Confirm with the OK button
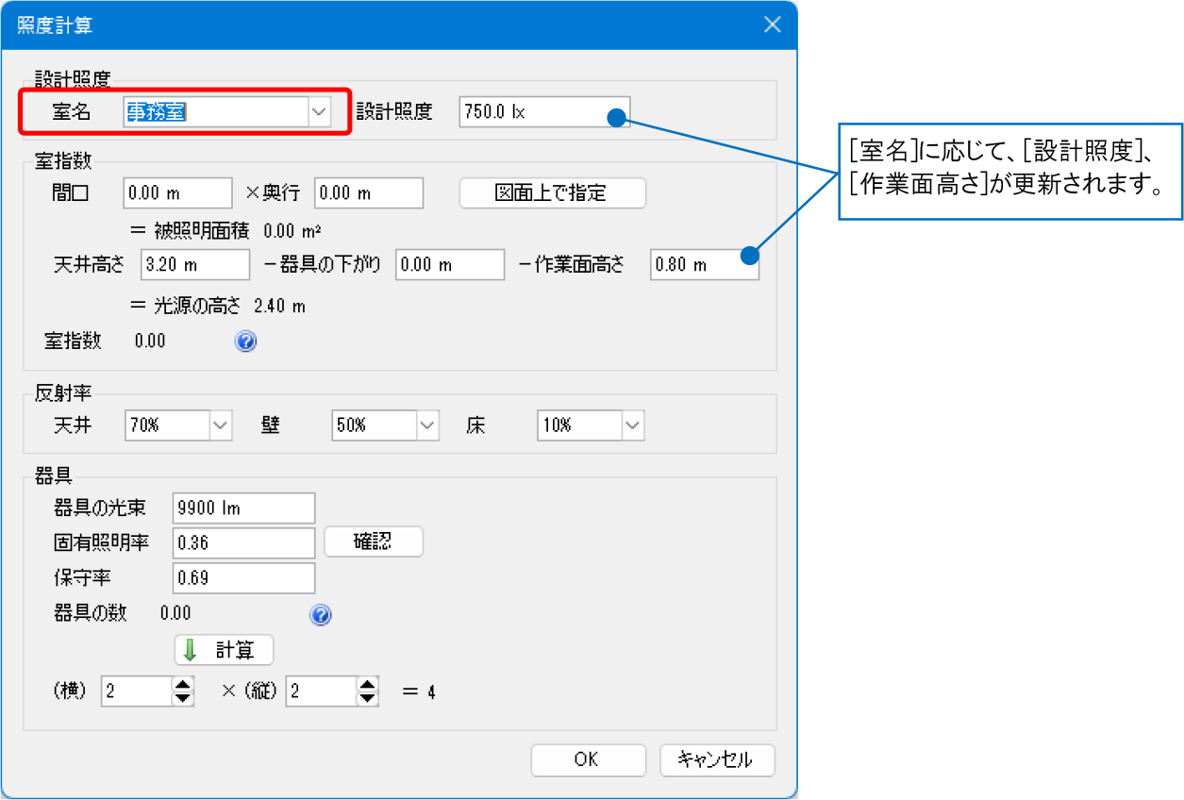This screenshot has height=800, width=1184. [588, 759]
